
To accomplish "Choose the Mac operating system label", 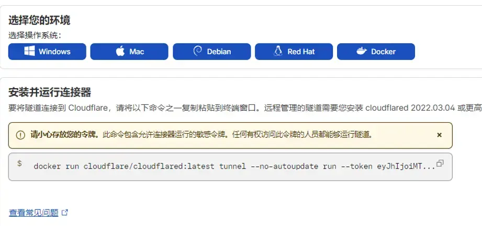I will [x=137, y=52].
